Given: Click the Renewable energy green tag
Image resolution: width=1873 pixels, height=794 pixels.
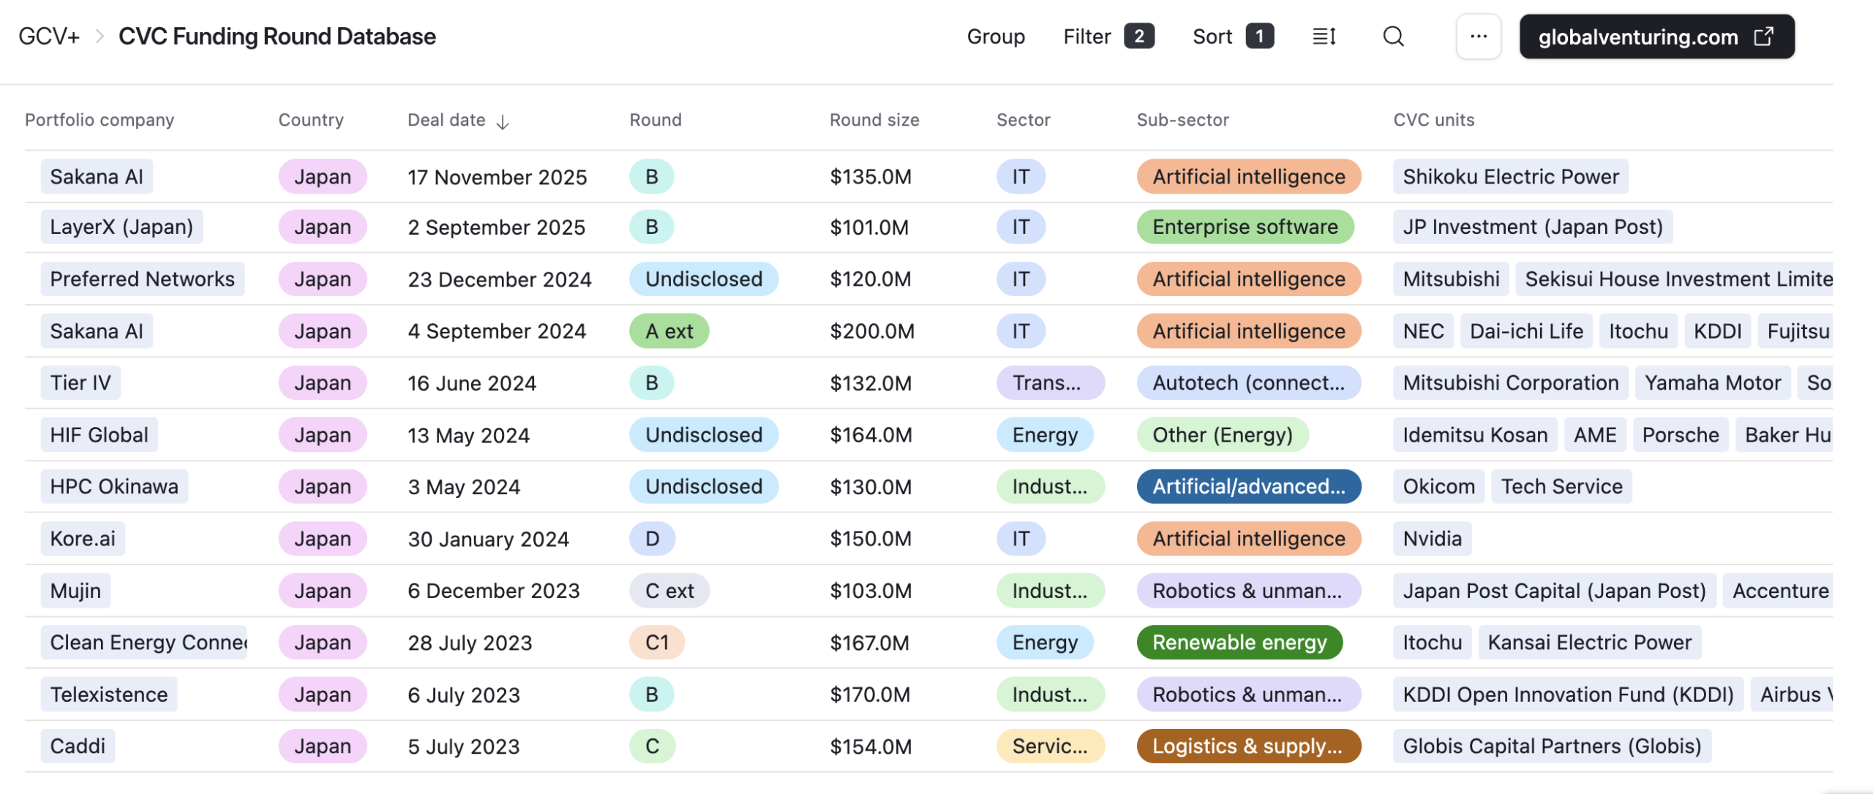Looking at the screenshot, I should click(1239, 642).
